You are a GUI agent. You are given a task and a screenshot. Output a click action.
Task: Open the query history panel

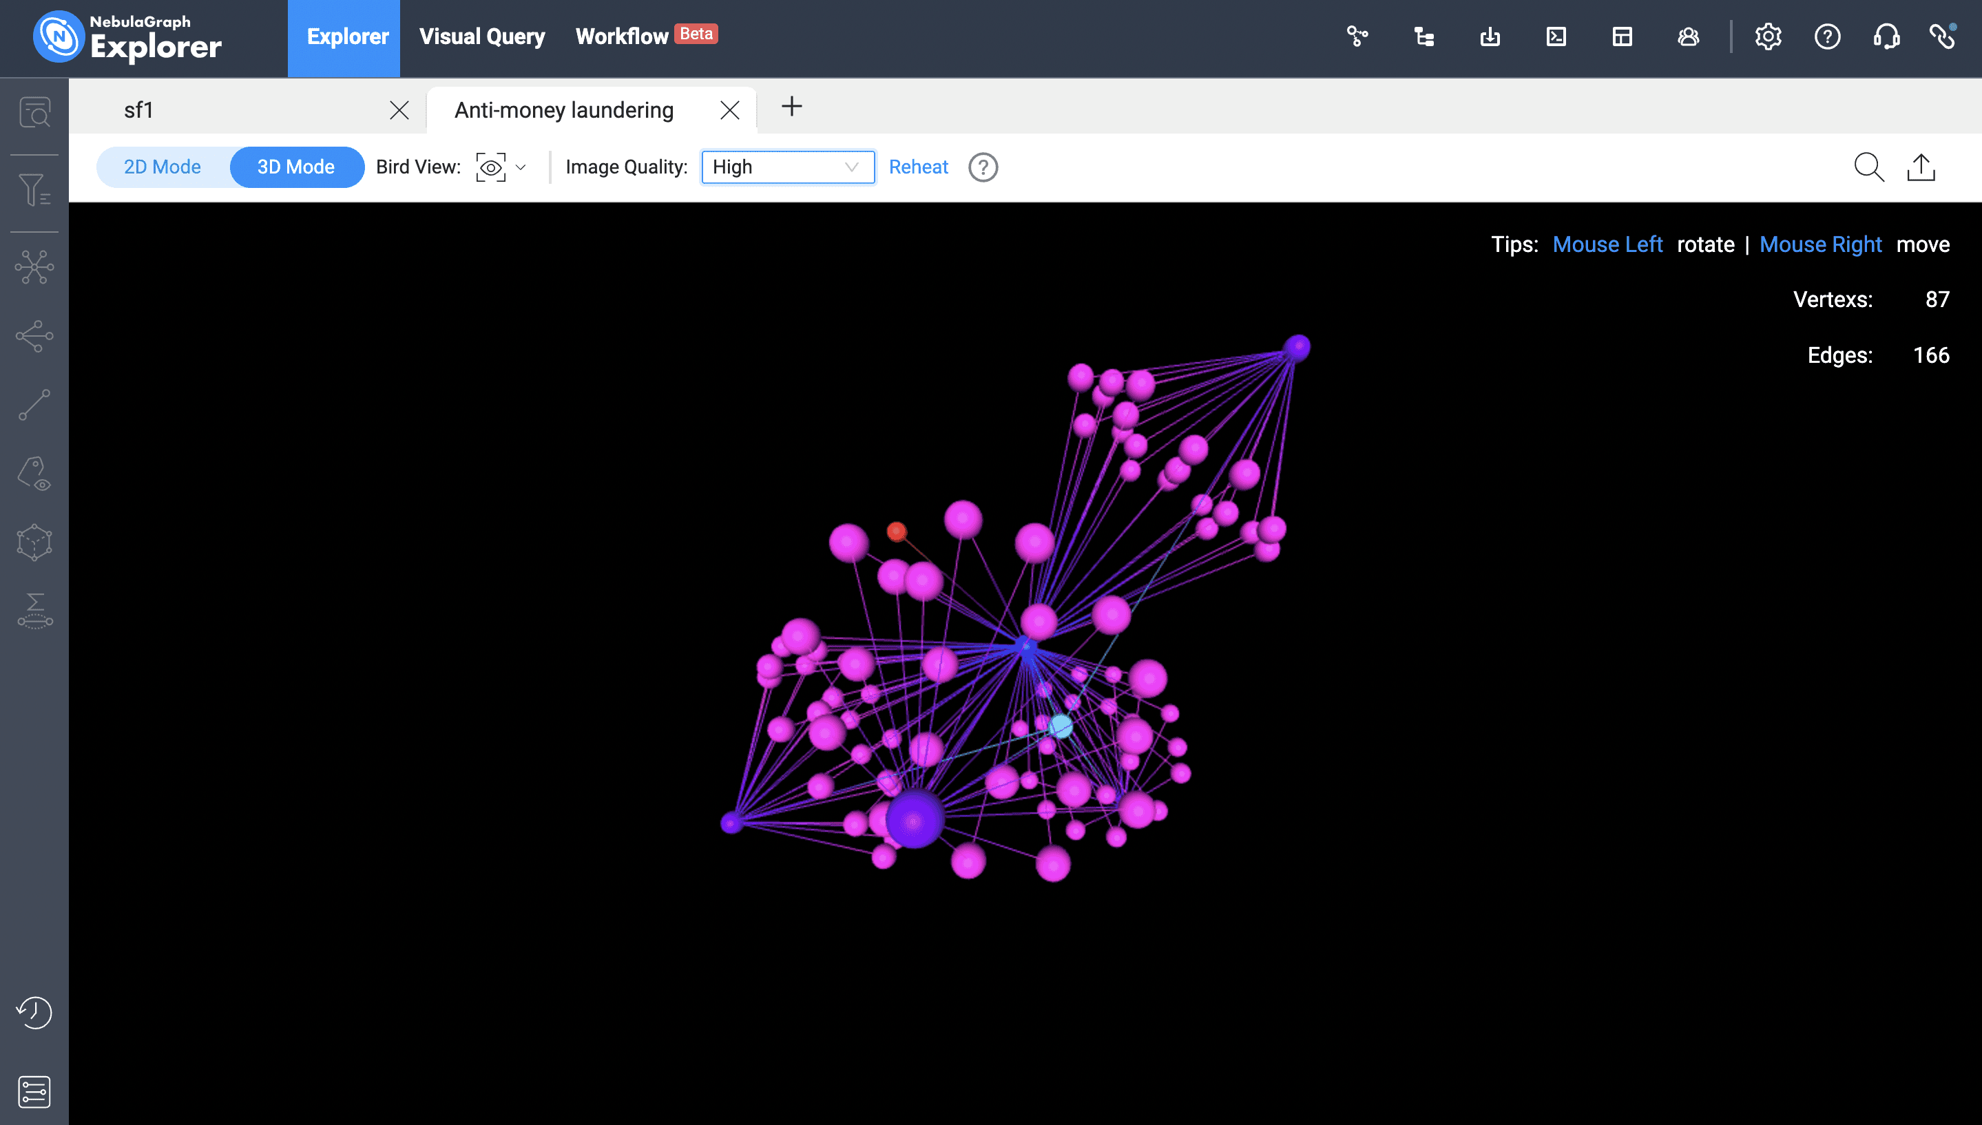click(34, 1012)
